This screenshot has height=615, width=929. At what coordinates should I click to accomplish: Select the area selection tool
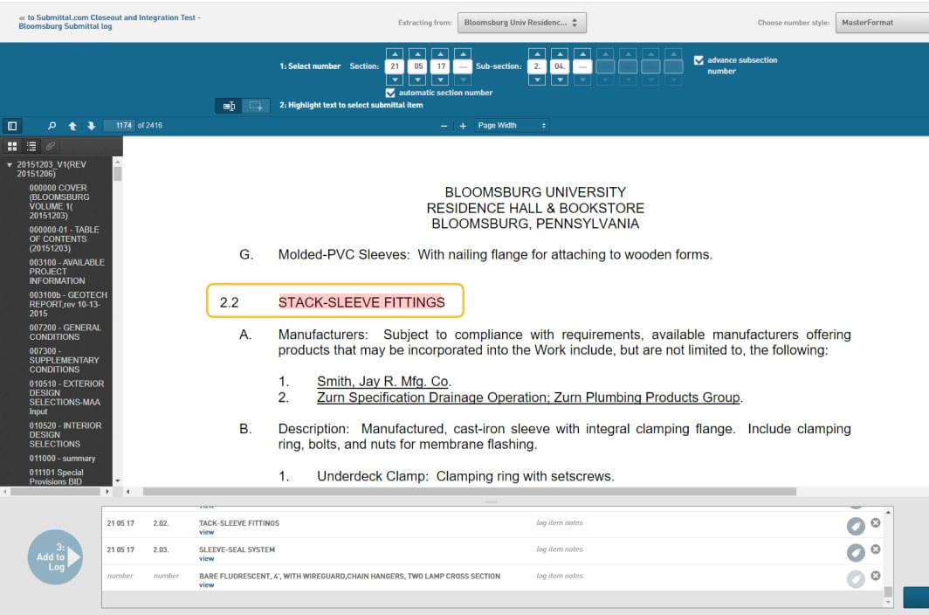(255, 106)
